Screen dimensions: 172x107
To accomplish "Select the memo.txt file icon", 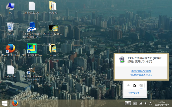I will pos(10,70).
